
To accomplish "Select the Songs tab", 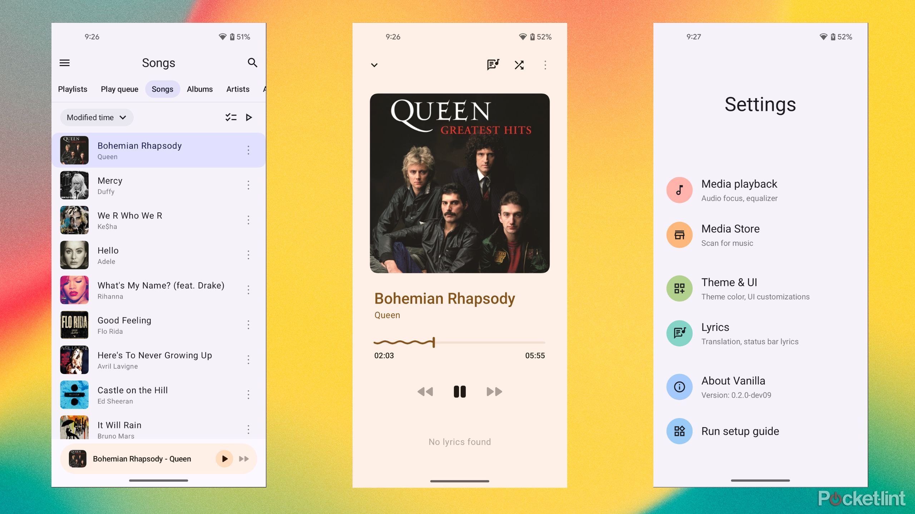I will point(162,89).
